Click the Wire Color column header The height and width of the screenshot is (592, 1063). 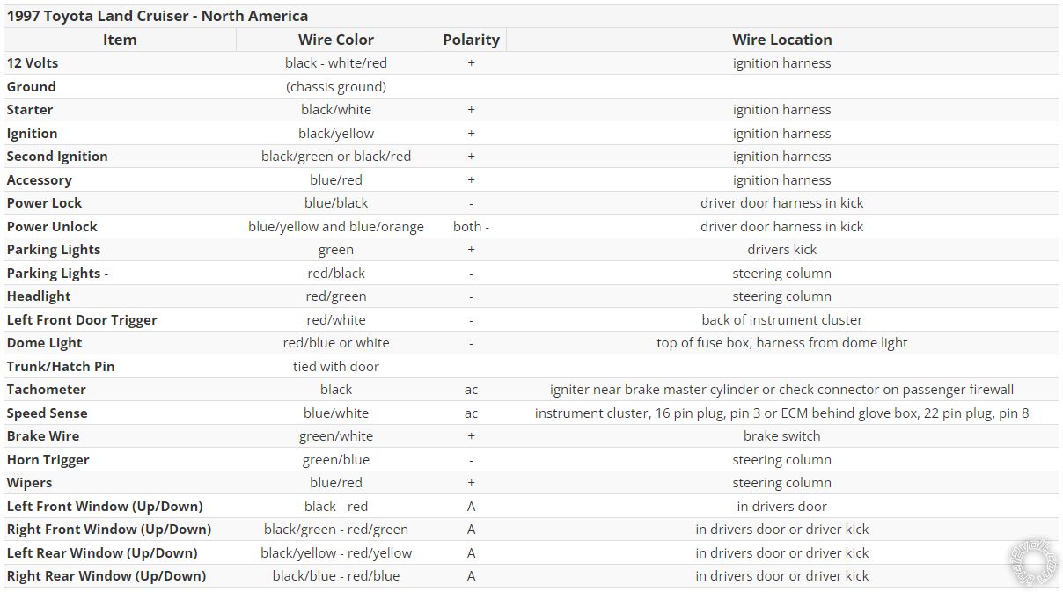pos(336,40)
